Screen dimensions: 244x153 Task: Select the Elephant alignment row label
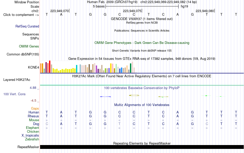33,128
